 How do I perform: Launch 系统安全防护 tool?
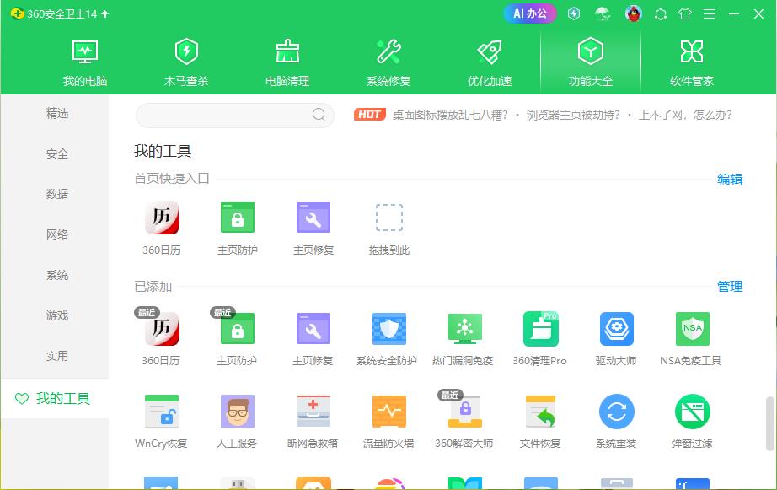click(388, 339)
